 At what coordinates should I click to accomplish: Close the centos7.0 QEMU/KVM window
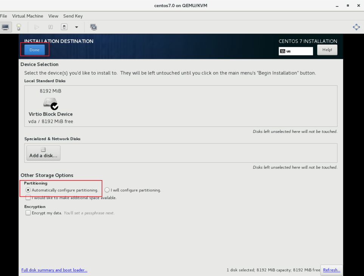point(358,6)
